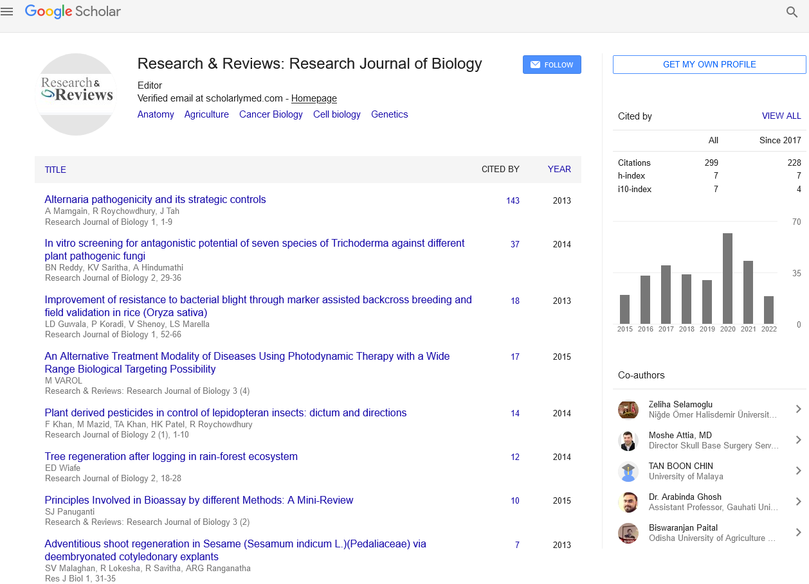Click the Google Scholar logo
Viewport: 809px width, 584px height.
[x=73, y=12]
